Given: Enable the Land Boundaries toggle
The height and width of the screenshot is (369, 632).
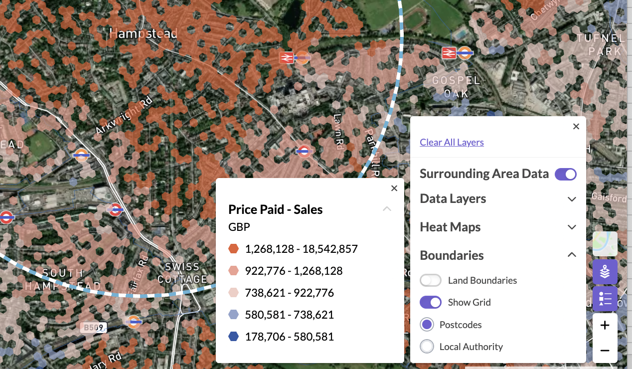Looking at the screenshot, I should coord(431,280).
